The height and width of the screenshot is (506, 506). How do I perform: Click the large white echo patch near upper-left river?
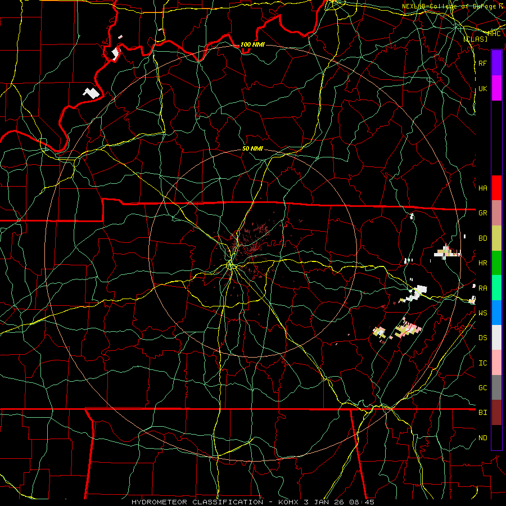[91, 93]
